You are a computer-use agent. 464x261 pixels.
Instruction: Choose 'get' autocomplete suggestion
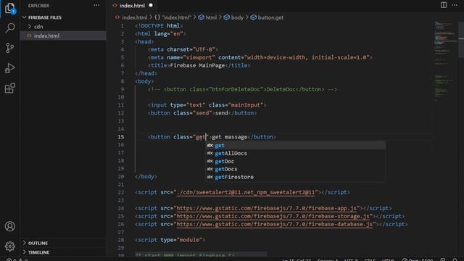[x=296, y=145]
